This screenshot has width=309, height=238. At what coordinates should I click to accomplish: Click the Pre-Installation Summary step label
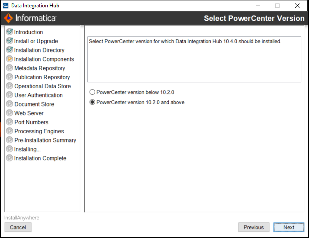(45, 140)
